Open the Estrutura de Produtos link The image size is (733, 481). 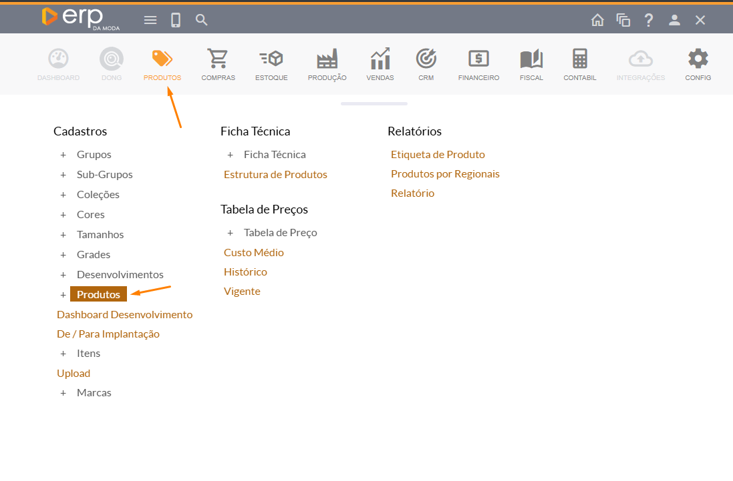[275, 175]
